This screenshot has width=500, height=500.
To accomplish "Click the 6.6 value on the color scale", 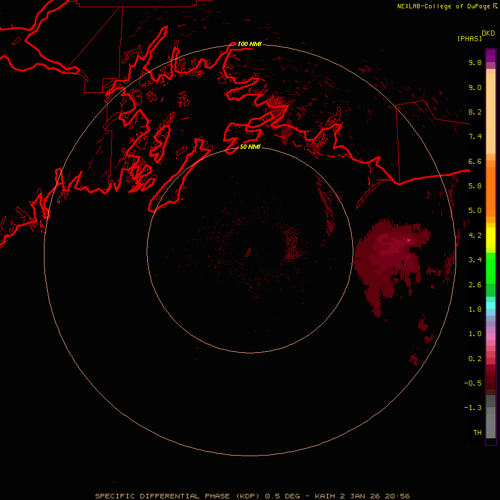I will 475,161.
